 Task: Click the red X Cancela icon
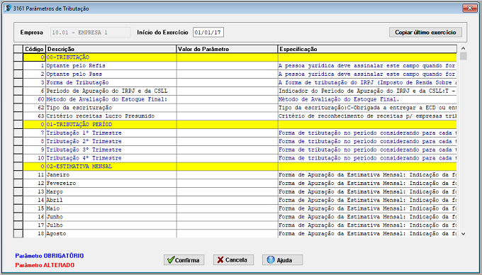[x=220, y=260]
